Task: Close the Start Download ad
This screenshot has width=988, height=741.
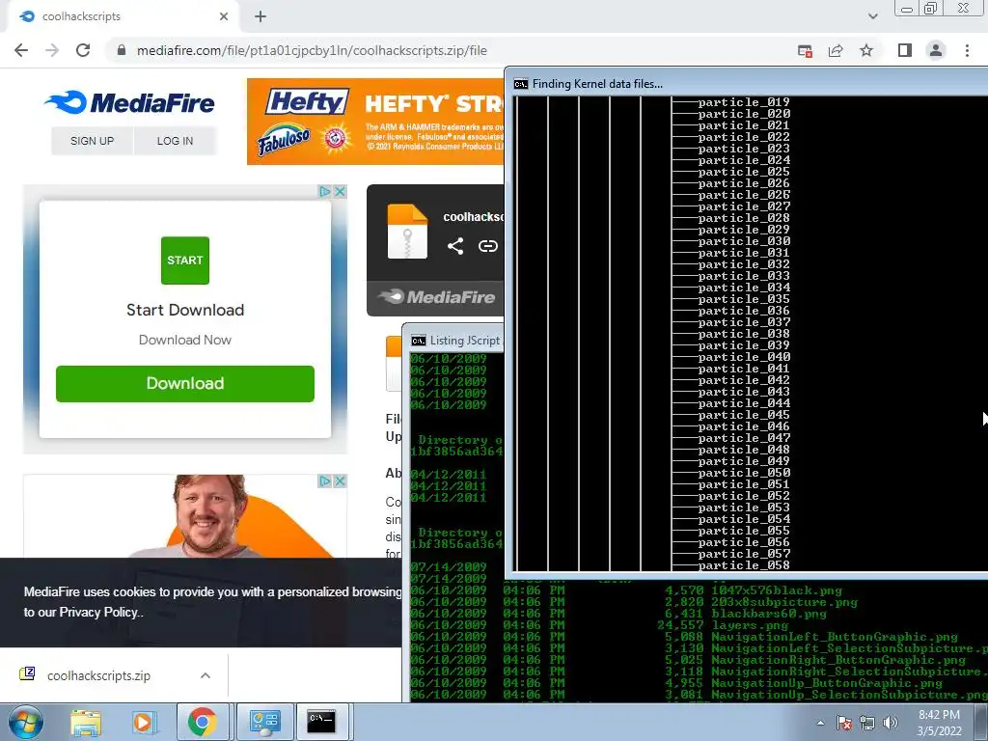Action: pyautogui.click(x=341, y=192)
